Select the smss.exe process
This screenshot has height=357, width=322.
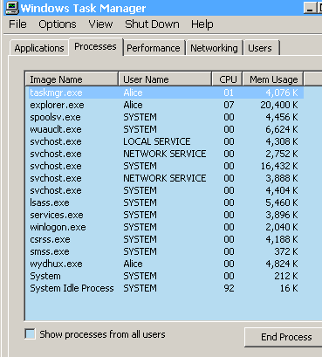165,251
